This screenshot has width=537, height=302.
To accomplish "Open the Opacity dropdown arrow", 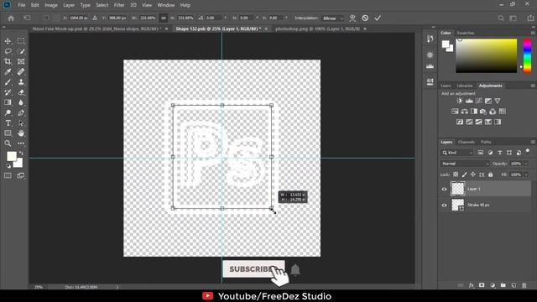I will (x=526, y=164).
